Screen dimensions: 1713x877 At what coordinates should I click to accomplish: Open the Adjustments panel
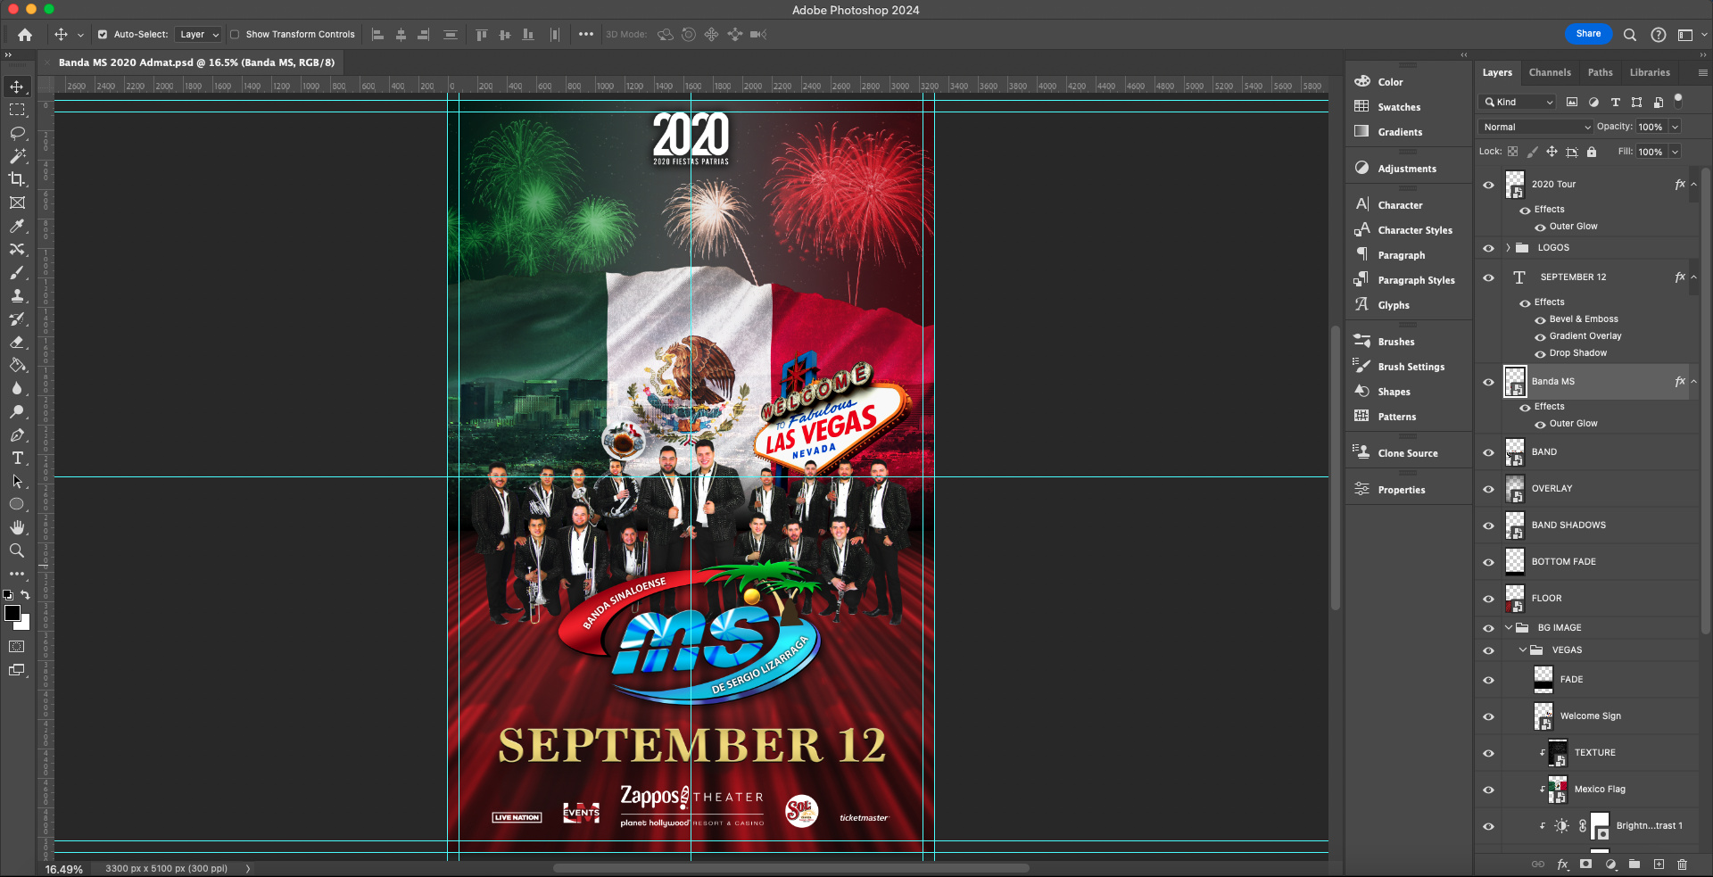(1407, 169)
